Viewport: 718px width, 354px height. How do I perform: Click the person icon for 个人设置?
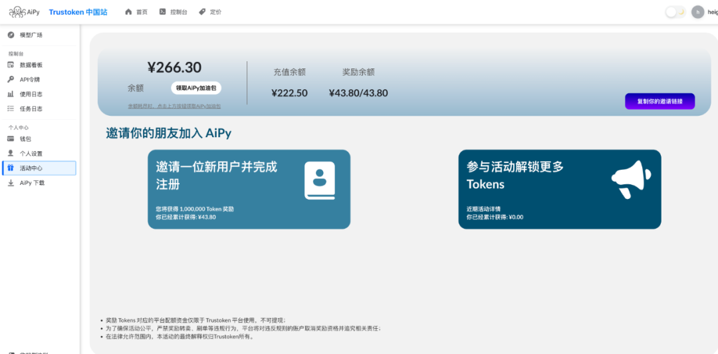tap(11, 153)
